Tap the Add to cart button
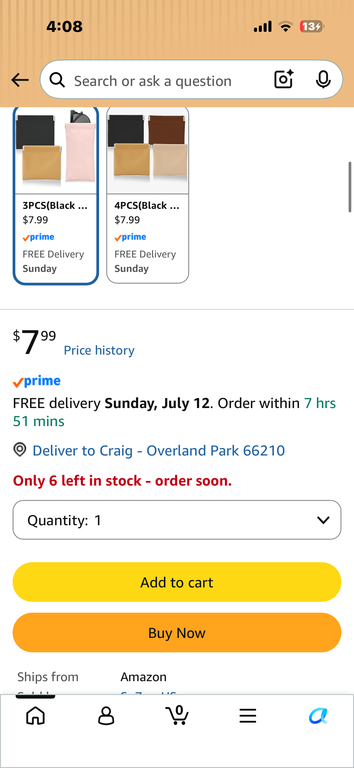 [x=177, y=582]
